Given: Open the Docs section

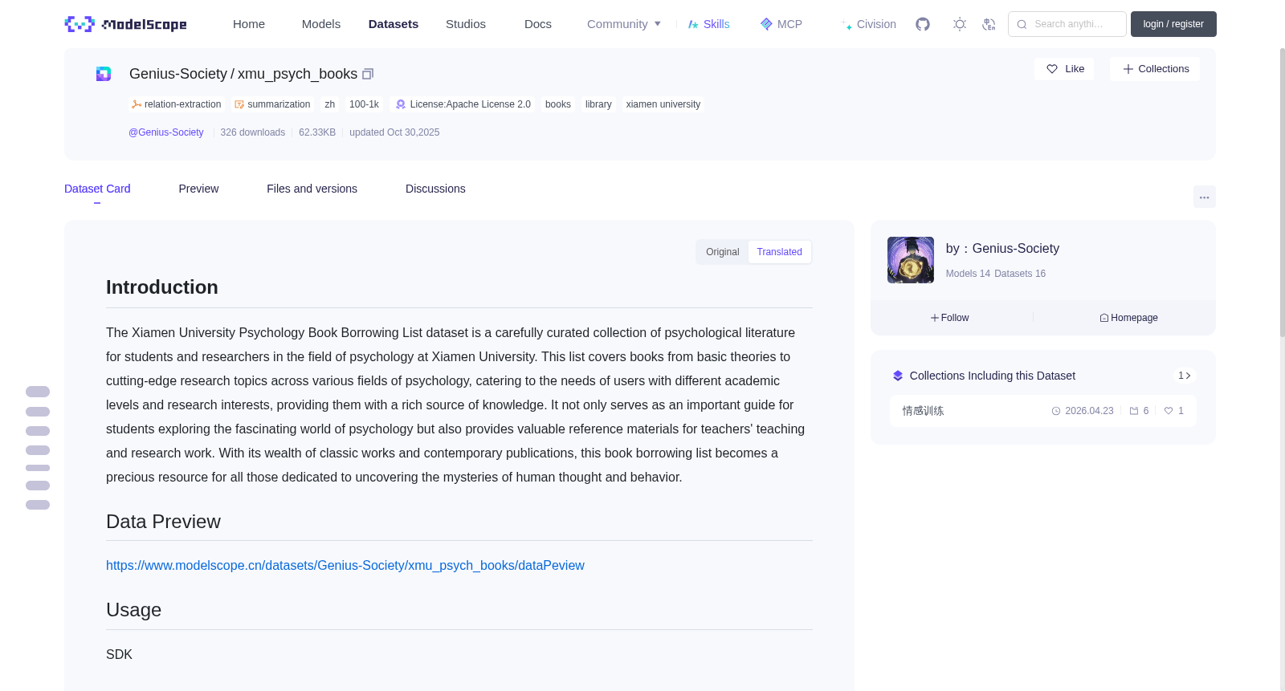Looking at the screenshot, I should 538,24.
